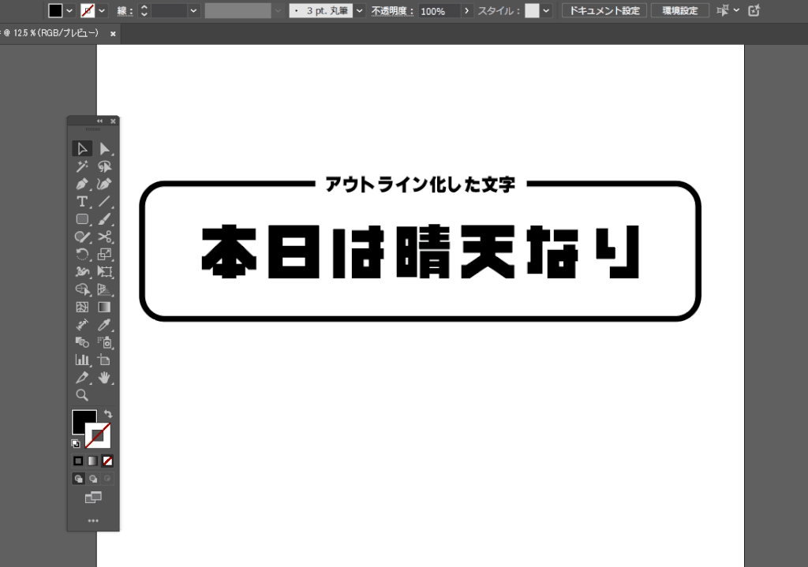Select the Lasso tool

105,166
